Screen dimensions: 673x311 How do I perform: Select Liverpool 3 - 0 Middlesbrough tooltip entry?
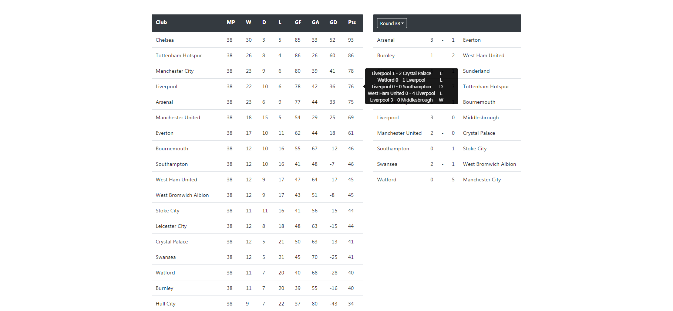click(401, 100)
